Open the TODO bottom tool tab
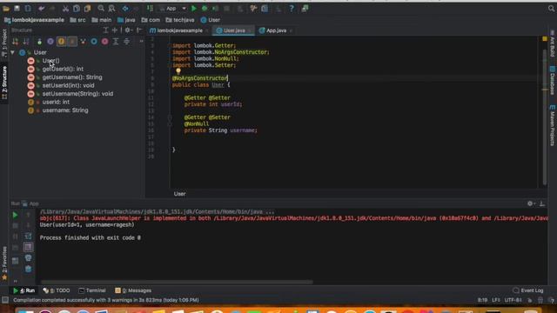 click(x=57, y=290)
